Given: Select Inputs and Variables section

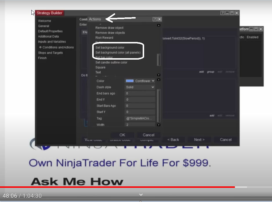Looking at the screenshot, I should (52, 42).
